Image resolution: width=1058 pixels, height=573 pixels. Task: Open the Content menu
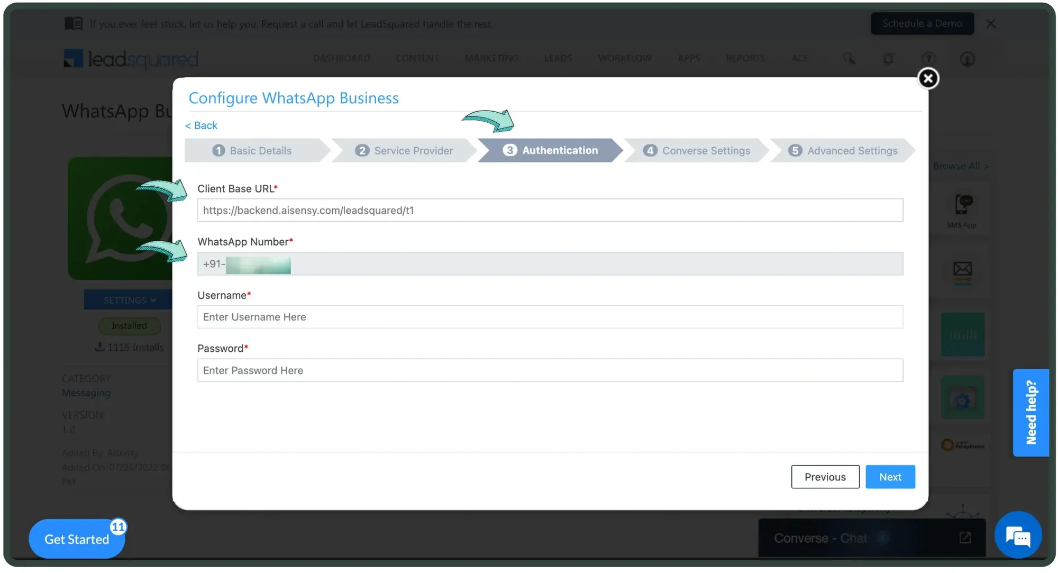tap(417, 58)
